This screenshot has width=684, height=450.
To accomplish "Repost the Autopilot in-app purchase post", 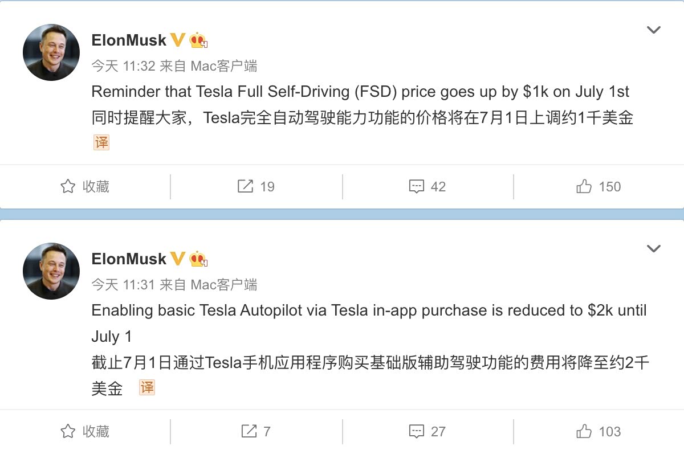I will pyautogui.click(x=256, y=431).
